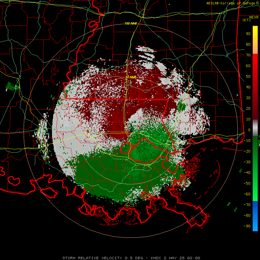Viewport: 260px width, 260px height.
Task: Select the 80 value on velocity scale
Action: click(x=248, y=44)
